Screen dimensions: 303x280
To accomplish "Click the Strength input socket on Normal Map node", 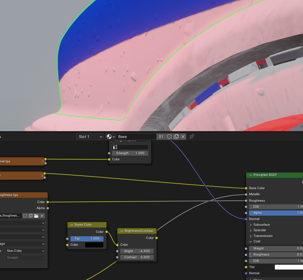I will pos(109,153).
